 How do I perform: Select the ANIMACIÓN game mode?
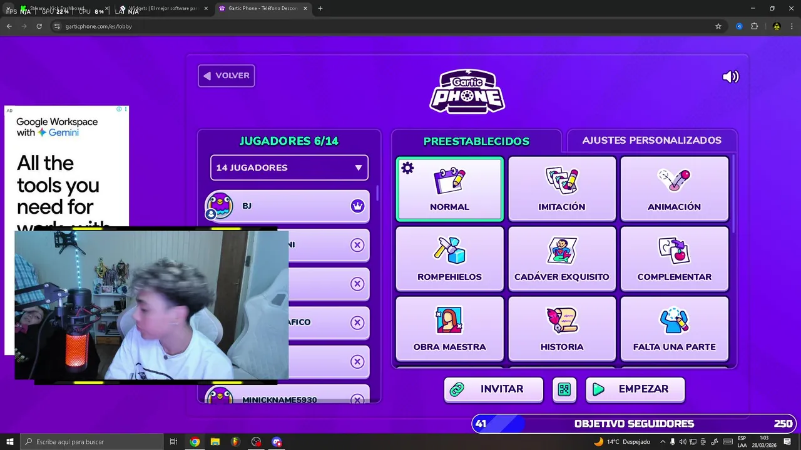(674, 189)
